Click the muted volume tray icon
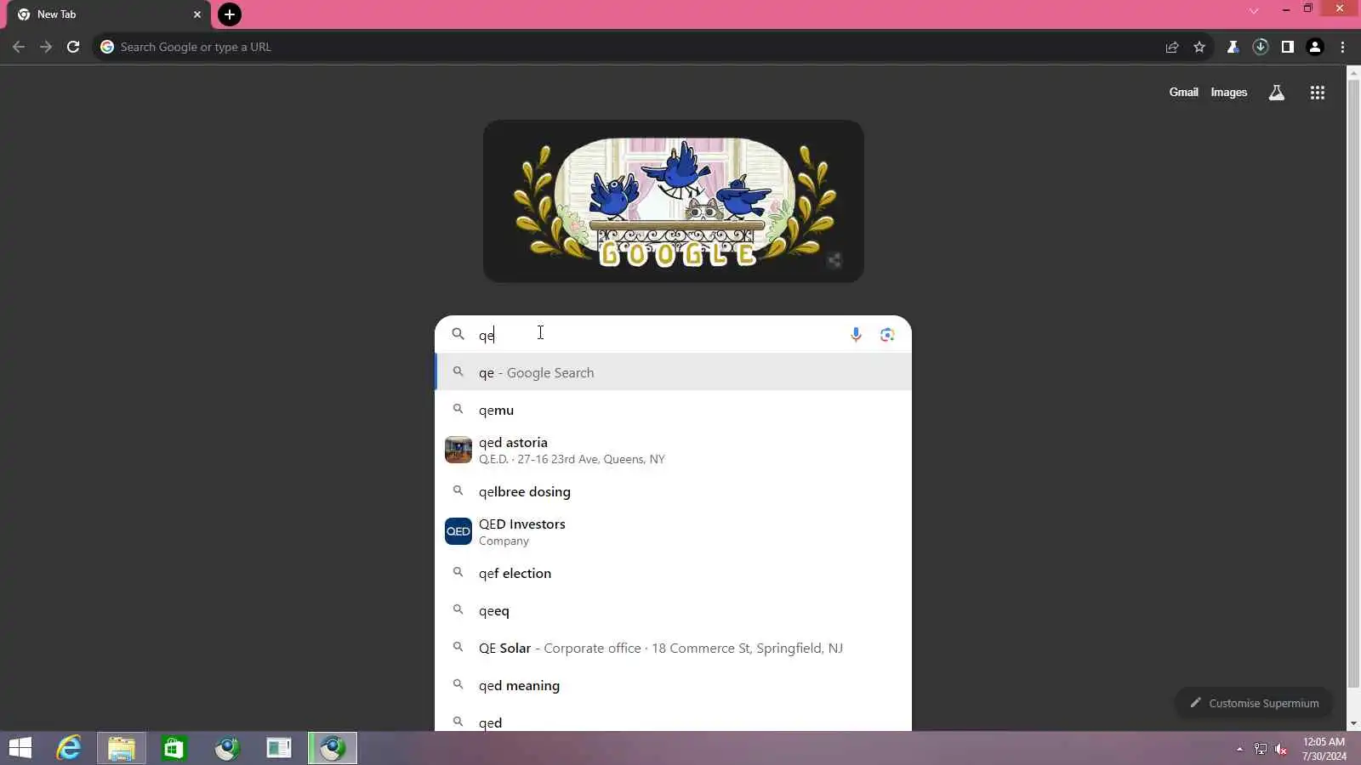Viewport: 1361px width, 765px height. coord(1281,749)
